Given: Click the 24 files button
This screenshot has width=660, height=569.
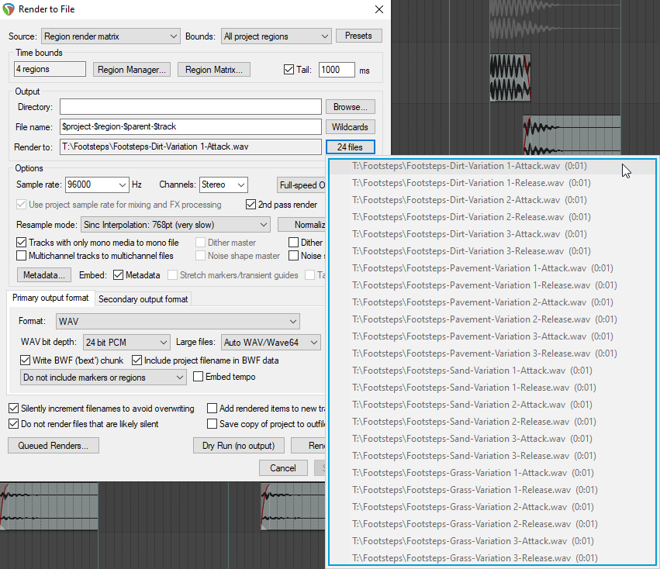Looking at the screenshot, I should [x=350, y=147].
